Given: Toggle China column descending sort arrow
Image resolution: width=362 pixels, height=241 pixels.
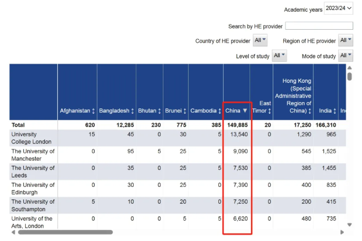Looking at the screenshot, I should [245, 110].
